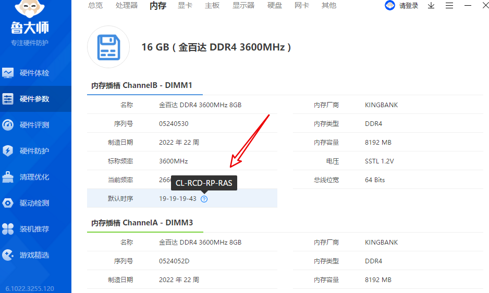This screenshot has height=293, width=489.
Task: Click the 当前频率 row label
Action: [120, 180]
